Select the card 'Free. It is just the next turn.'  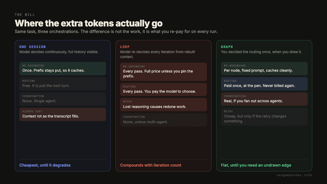pos(63,84)
